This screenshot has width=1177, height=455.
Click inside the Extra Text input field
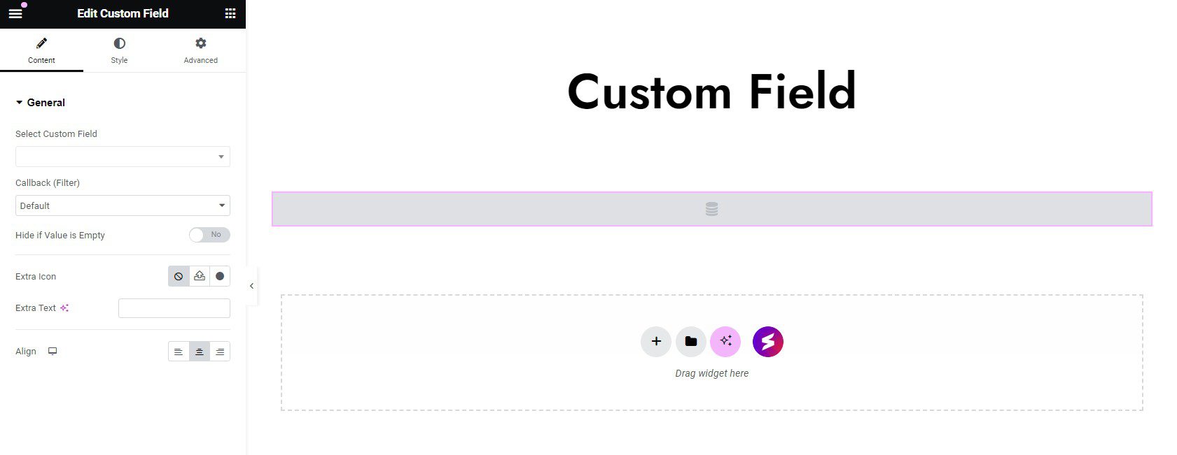tap(174, 308)
